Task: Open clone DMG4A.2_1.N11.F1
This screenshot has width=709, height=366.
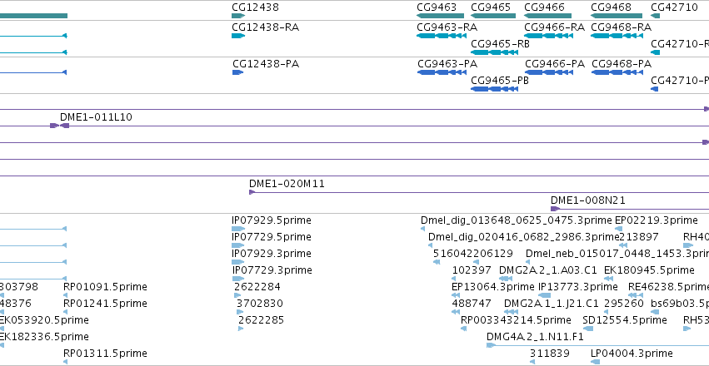Action: pos(535,337)
